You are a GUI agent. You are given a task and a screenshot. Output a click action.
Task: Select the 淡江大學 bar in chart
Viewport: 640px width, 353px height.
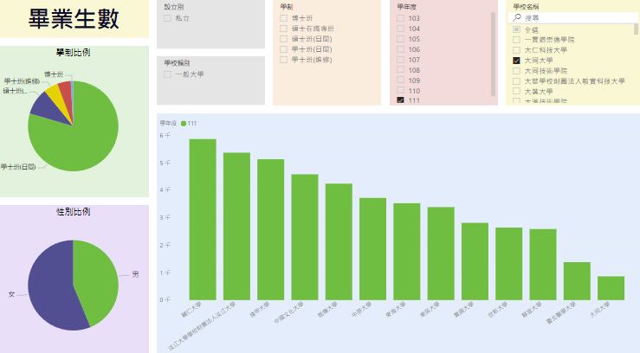click(x=236, y=226)
